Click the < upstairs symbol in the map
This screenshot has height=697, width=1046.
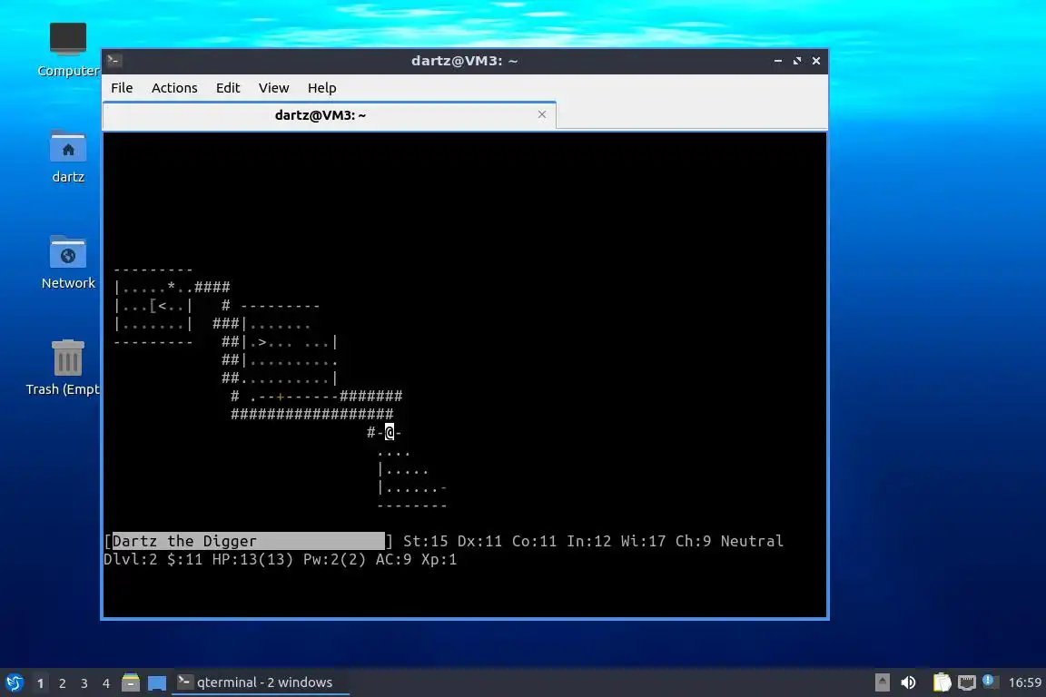[163, 306]
